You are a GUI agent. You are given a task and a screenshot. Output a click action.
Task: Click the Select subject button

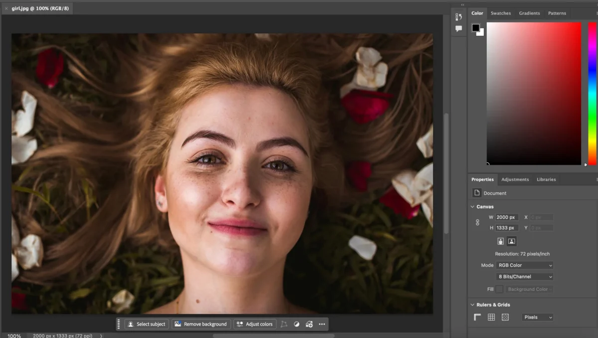coord(147,324)
